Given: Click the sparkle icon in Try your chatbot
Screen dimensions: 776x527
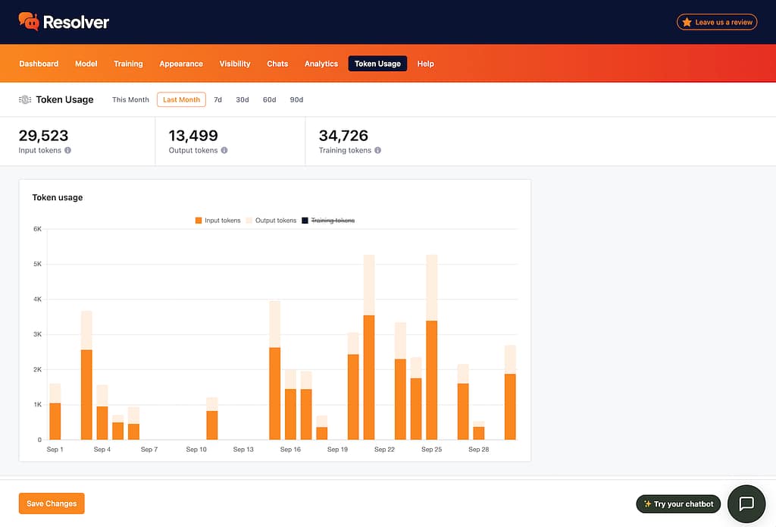Looking at the screenshot, I should coord(647,503).
